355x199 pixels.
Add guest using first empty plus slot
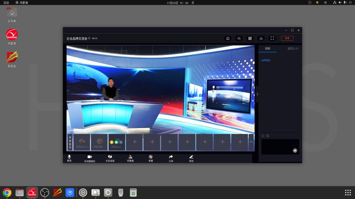coord(135,142)
